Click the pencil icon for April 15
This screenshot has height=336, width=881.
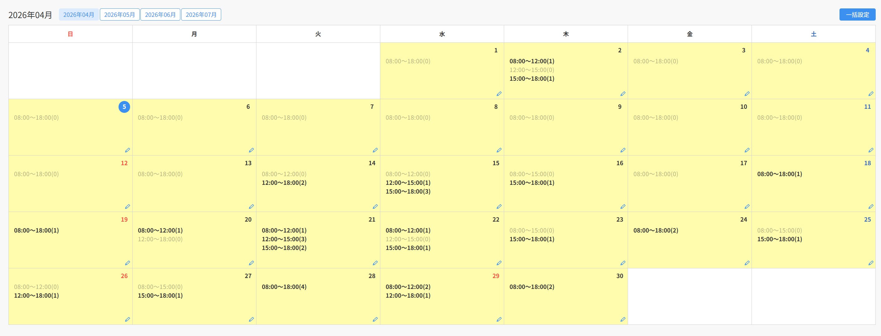(x=499, y=206)
